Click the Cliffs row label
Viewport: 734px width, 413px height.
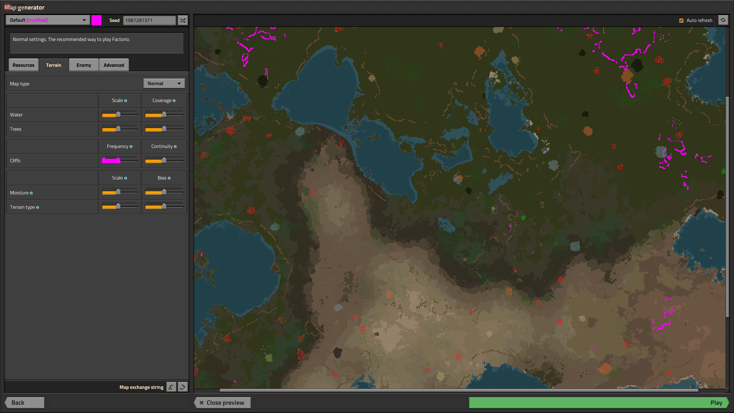click(15, 161)
